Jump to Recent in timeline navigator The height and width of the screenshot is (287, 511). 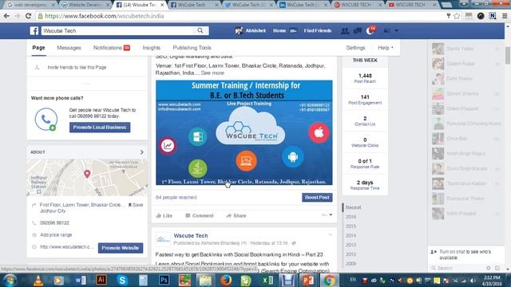tap(353, 207)
